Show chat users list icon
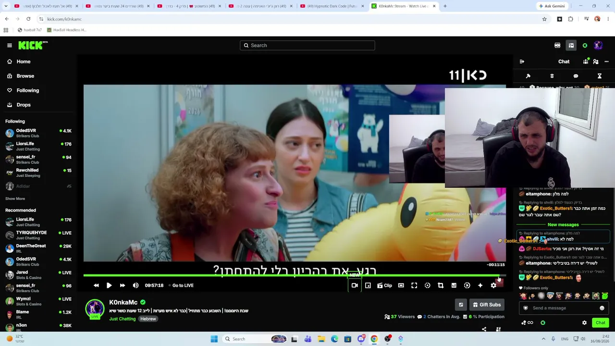The width and height of the screenshot is (615, 346). point(596,62)
